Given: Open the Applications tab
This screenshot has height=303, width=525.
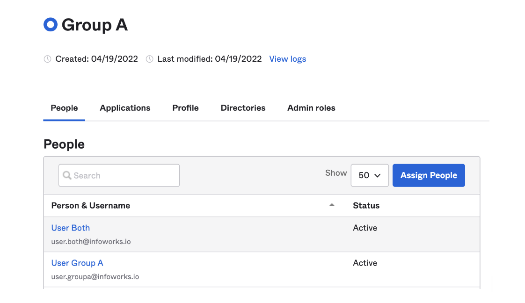Looking at the screenshot, I should (125, 108).
